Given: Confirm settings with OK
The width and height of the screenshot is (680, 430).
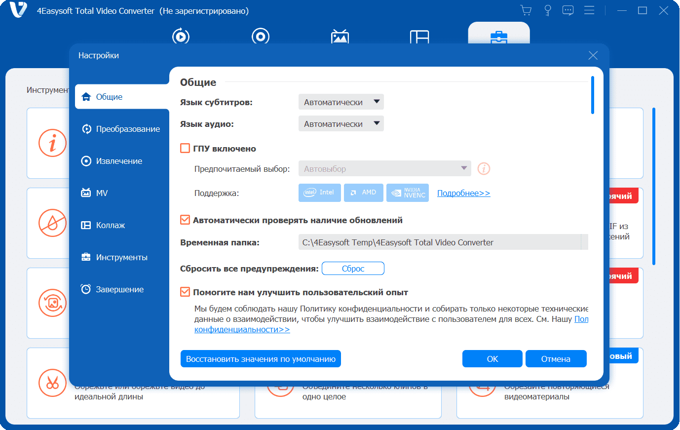Looking at the screenshot, I should click(x=492, y=359).
